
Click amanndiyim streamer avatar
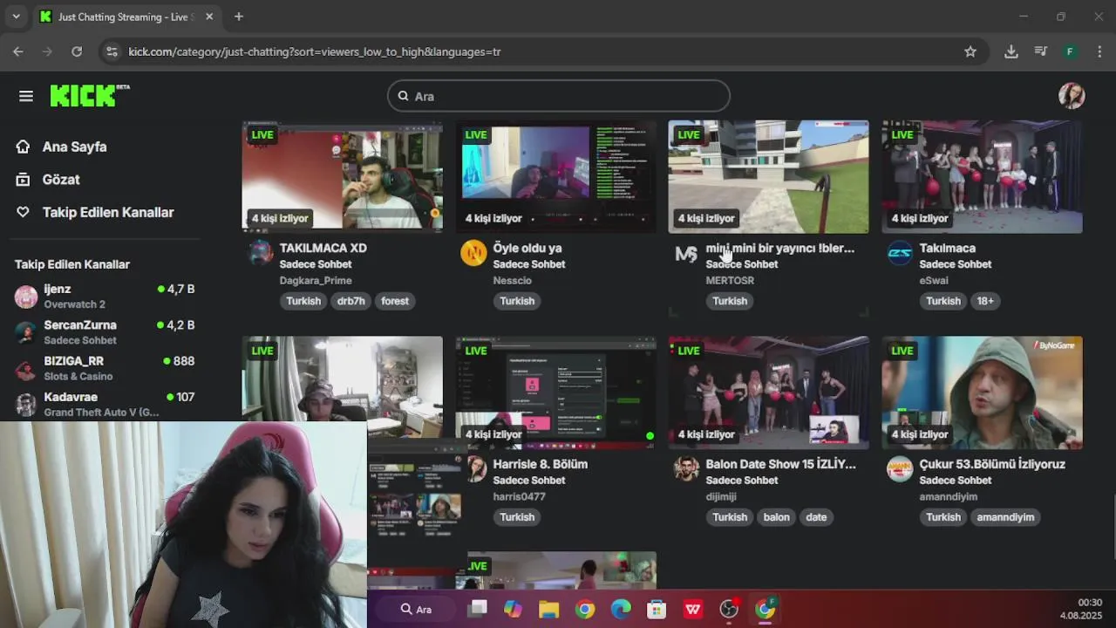[x=900, y=469]
